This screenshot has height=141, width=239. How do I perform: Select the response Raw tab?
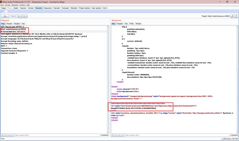(114, 24)
